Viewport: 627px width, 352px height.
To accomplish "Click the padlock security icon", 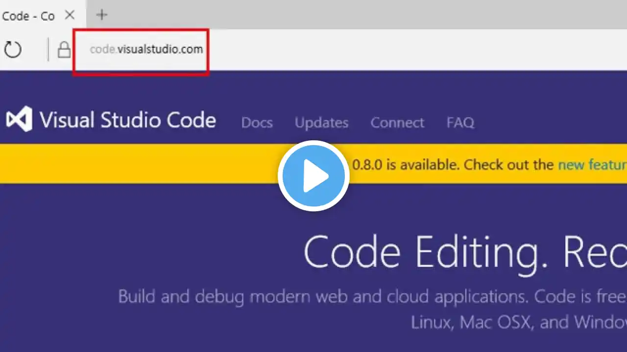I will pos(64,49).
